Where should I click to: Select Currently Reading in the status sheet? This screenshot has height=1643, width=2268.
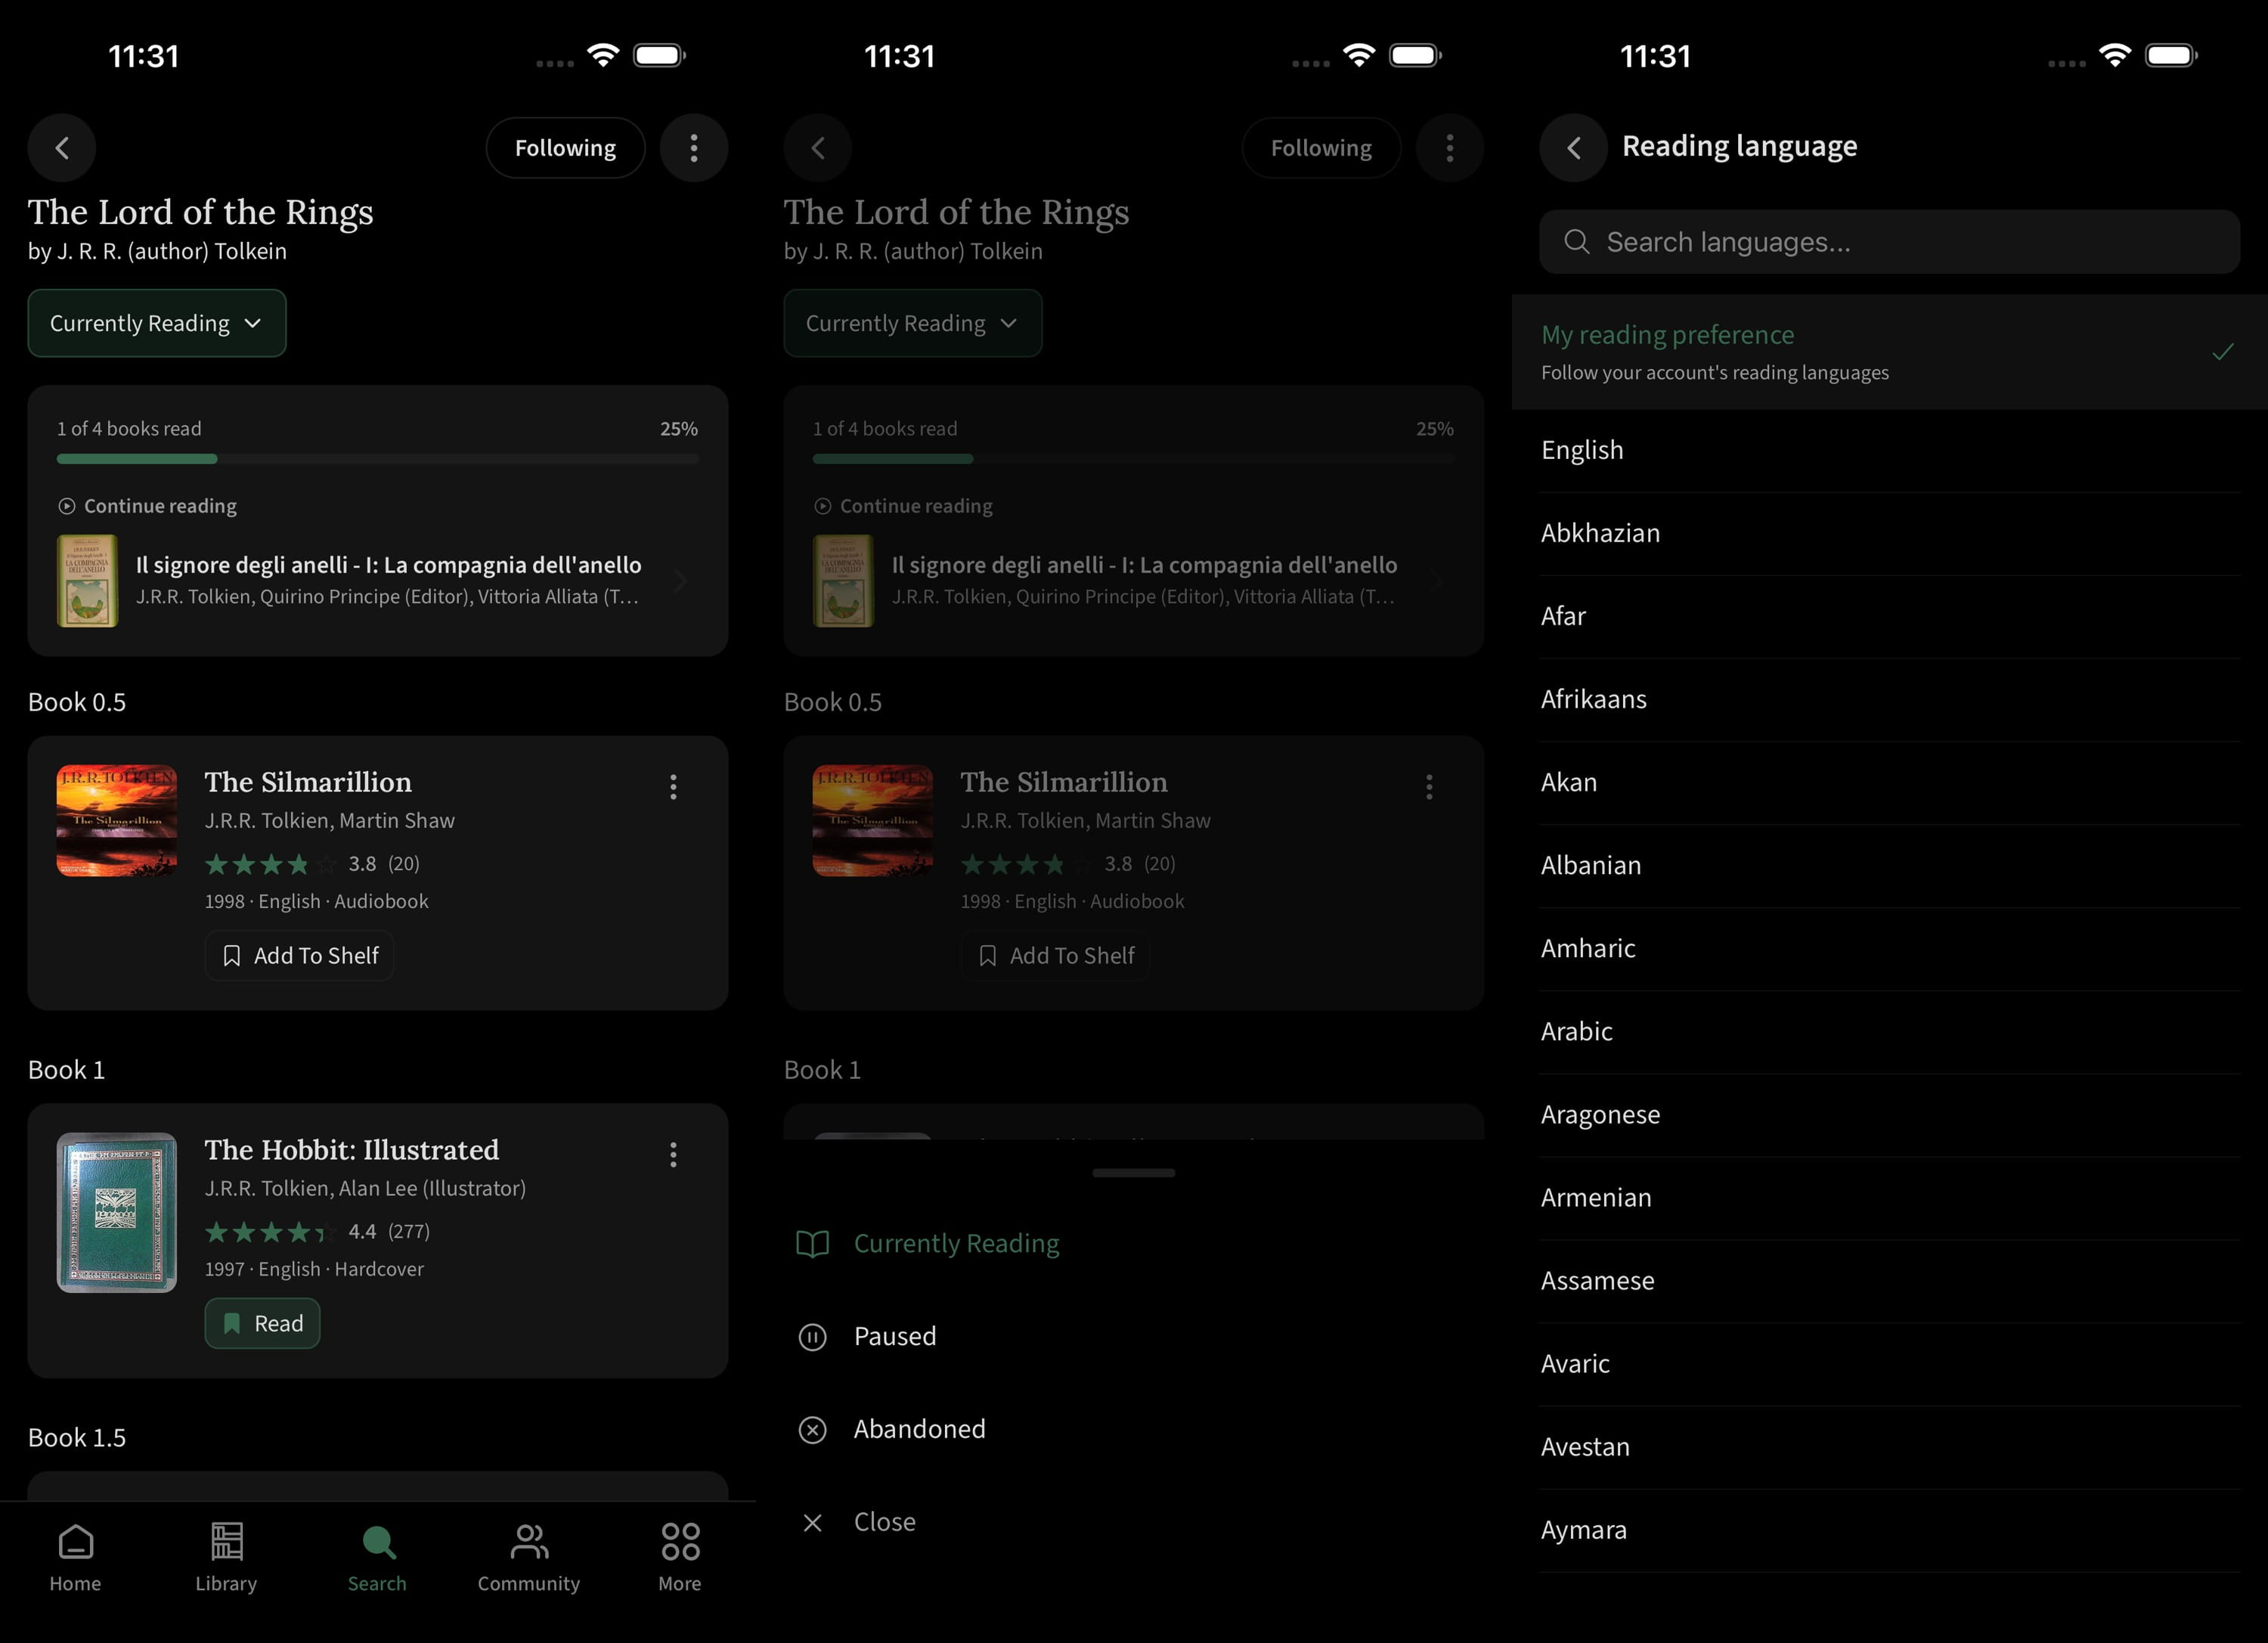coord(1134,1244)
